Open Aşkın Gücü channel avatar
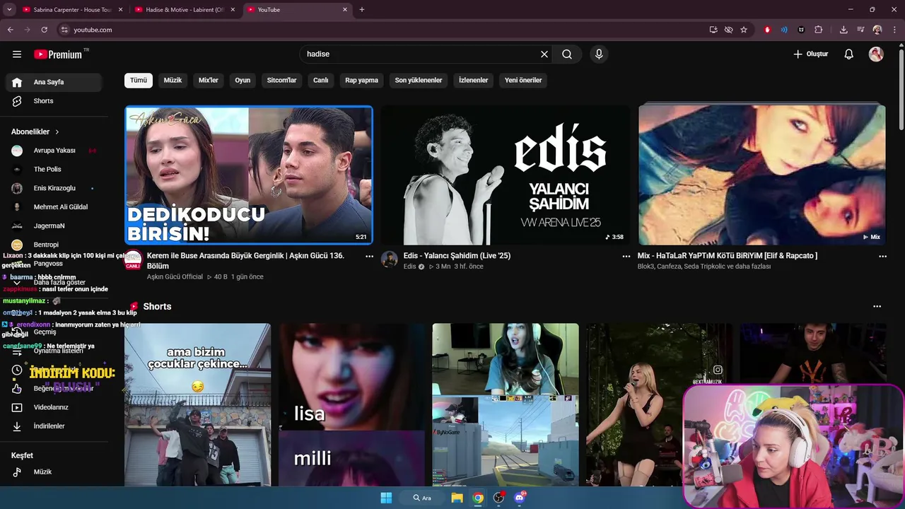905x509 pixels. 133,259
